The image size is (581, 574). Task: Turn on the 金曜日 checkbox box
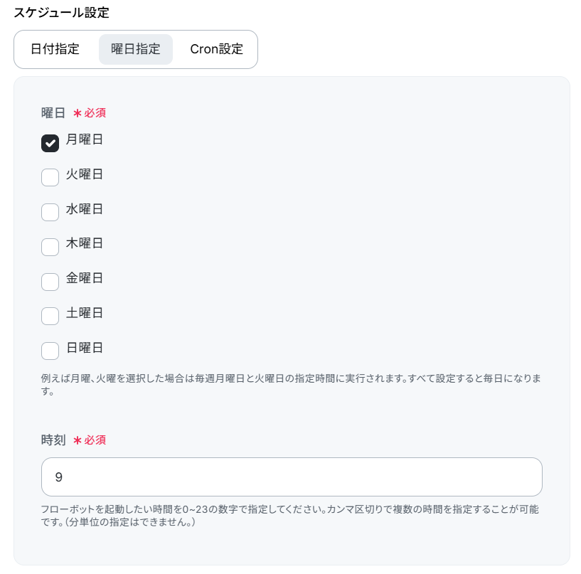point(50,282)
